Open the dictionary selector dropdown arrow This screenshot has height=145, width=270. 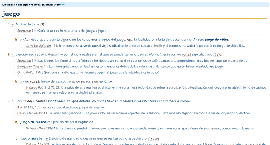(x=63, y=5)
